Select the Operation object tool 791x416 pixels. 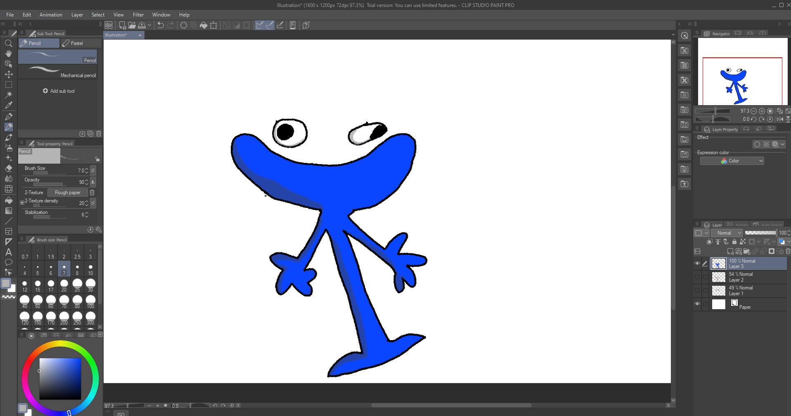(x=8, y=64)
